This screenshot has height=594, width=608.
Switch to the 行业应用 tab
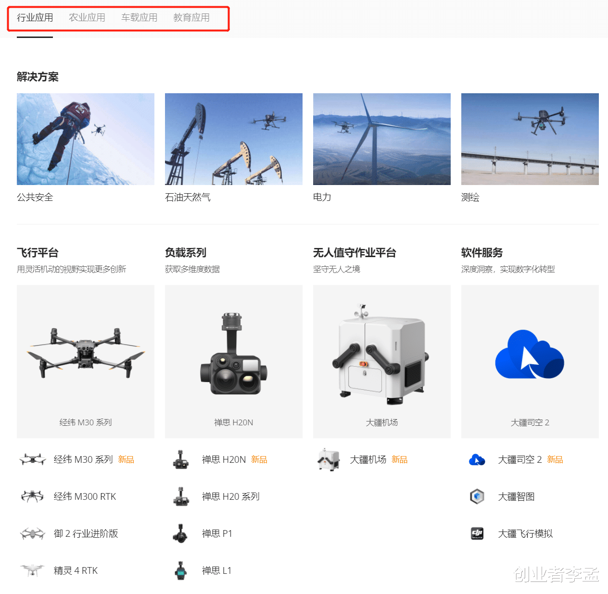click(x=35, y=18)
